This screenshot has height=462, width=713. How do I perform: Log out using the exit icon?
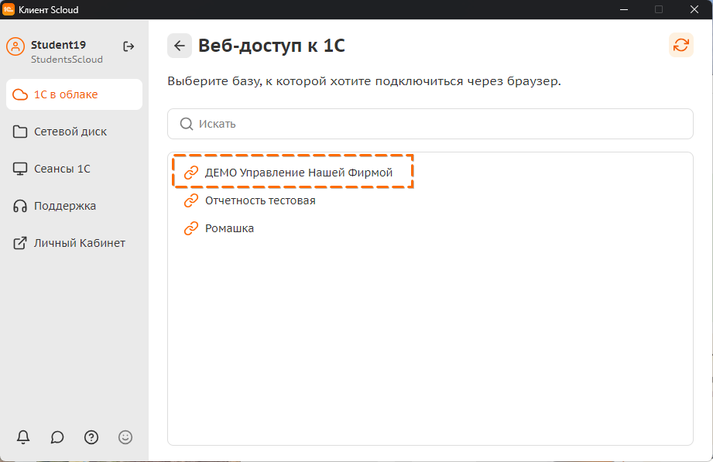pos(129,46)
